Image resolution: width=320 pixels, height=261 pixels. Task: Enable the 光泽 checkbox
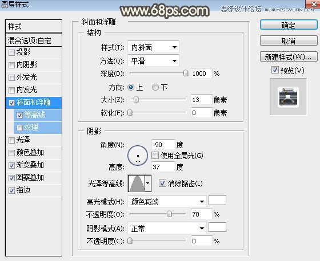click(11, 140)
